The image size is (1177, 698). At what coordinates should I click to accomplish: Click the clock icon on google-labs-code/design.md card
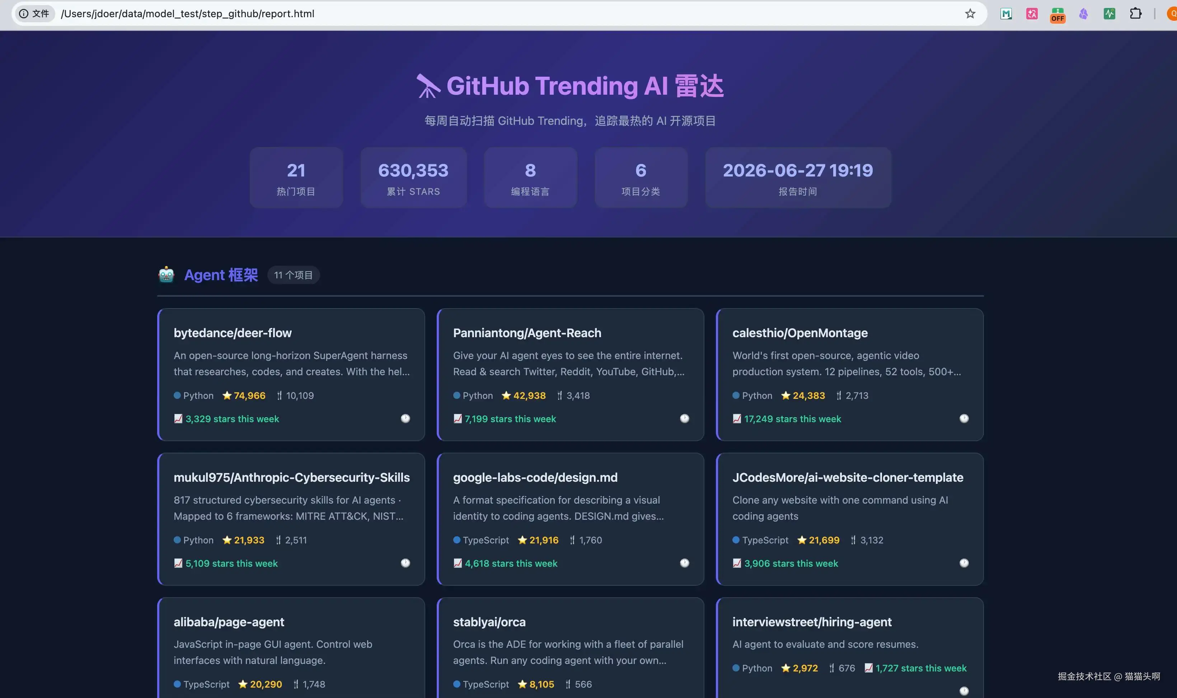pos(684,563)
